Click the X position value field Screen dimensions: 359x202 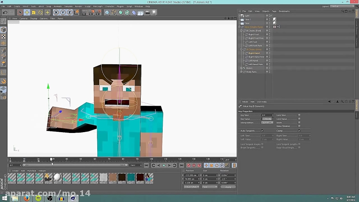point(191,175)
